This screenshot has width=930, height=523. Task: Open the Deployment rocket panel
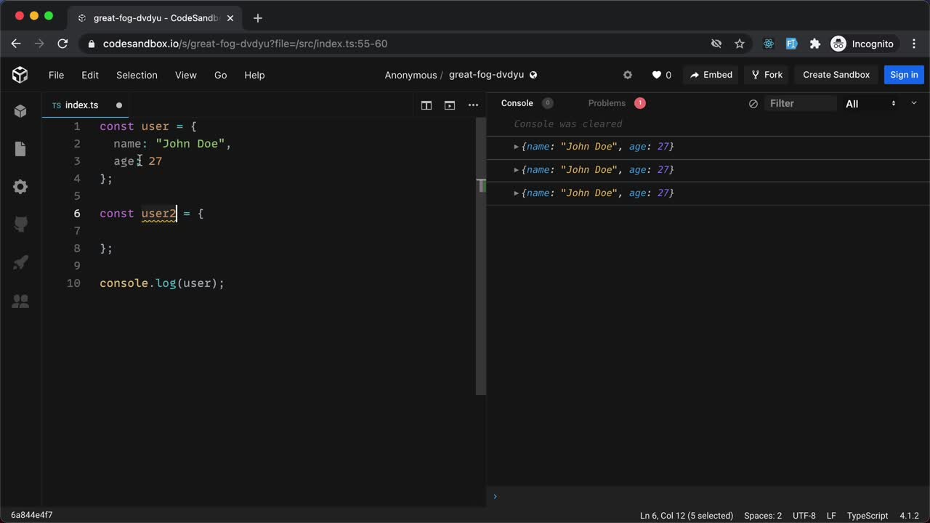[20, 263]
